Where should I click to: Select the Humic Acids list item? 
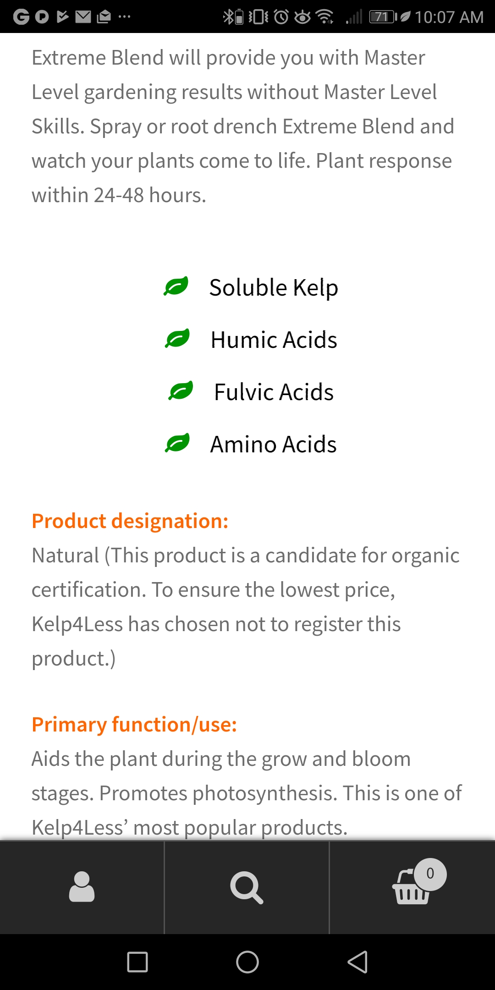tap(274, 340)
